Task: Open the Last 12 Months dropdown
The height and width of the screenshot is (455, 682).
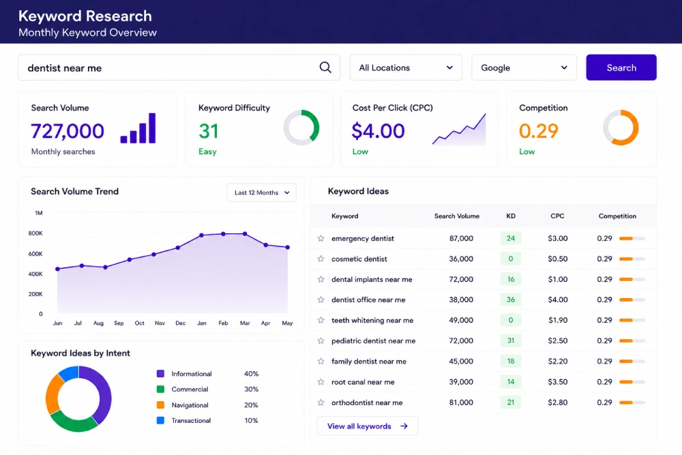Action: 261,192
